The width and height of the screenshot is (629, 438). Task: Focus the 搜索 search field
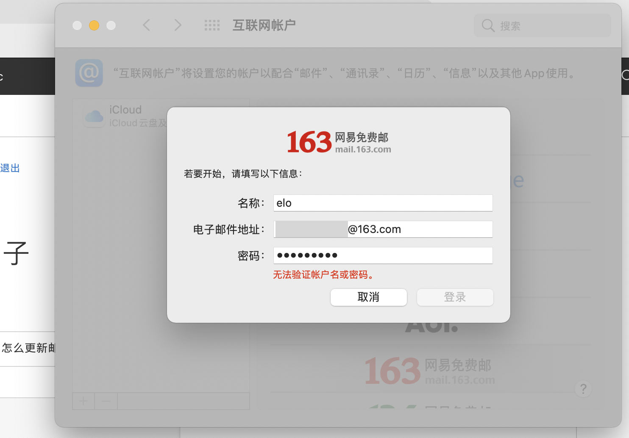543,25
